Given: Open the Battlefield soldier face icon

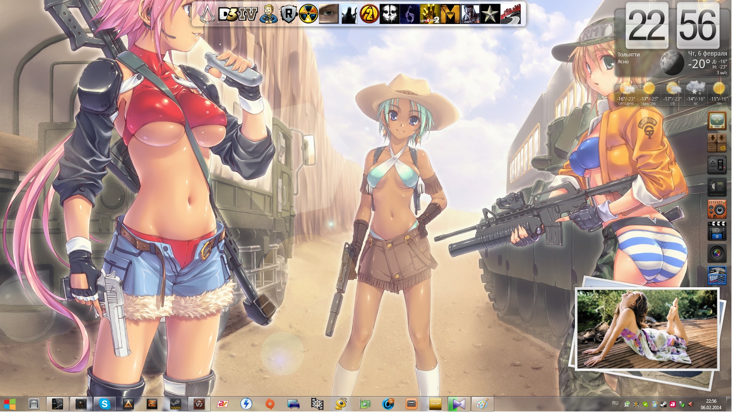Looking at the screenshot, I should [471, 14].
